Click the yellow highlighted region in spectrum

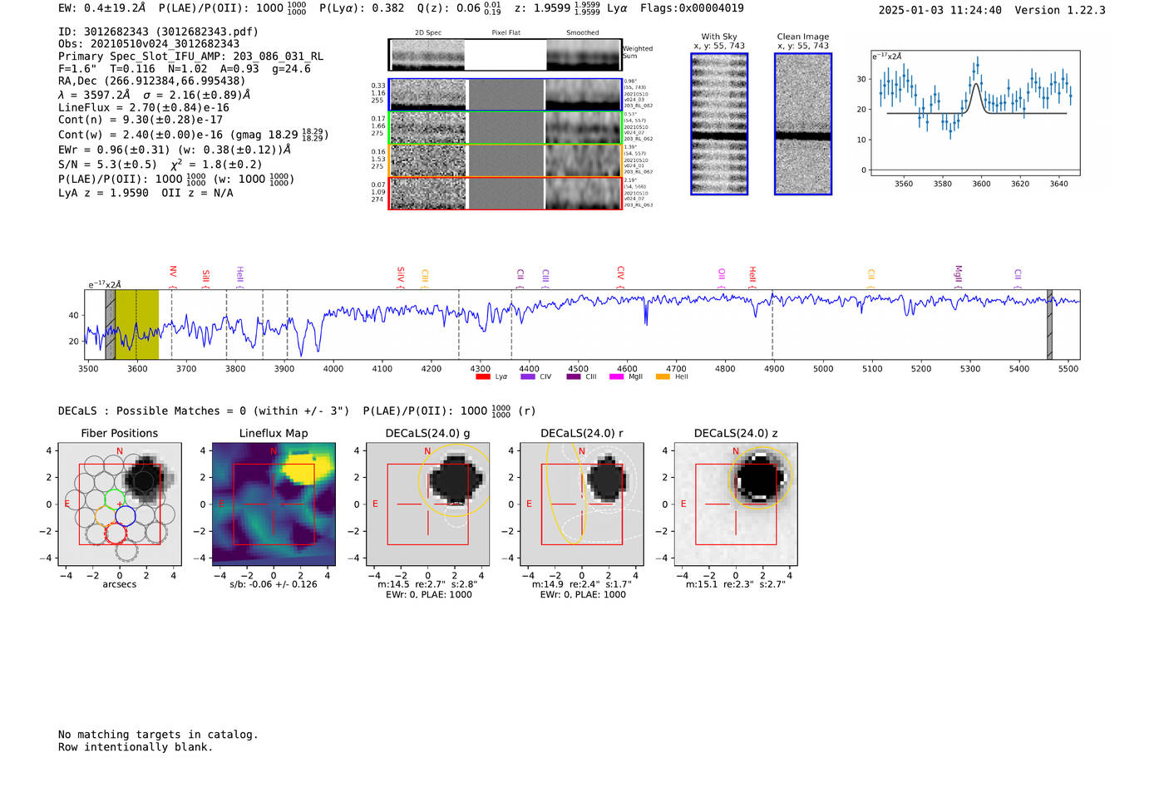point(136,324)
